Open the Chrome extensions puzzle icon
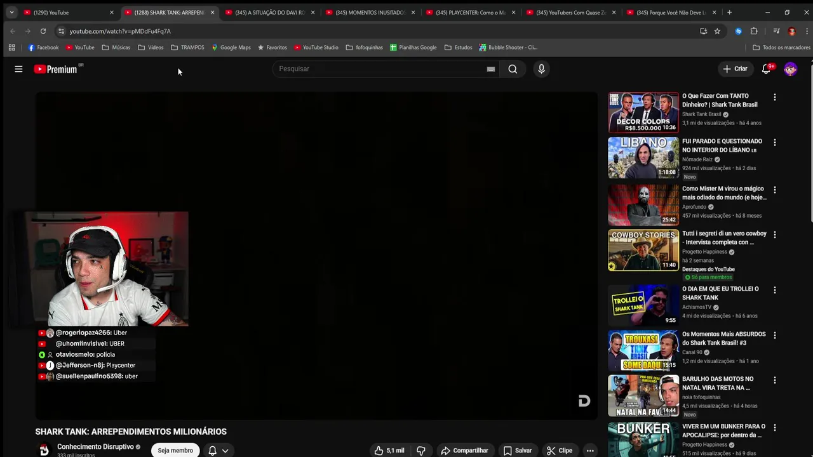Screen dimensions: 813x457 (x=754, y=30)
